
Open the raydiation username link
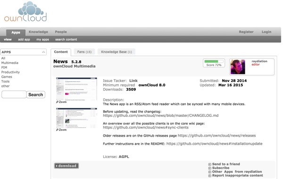tap(259, 61)
